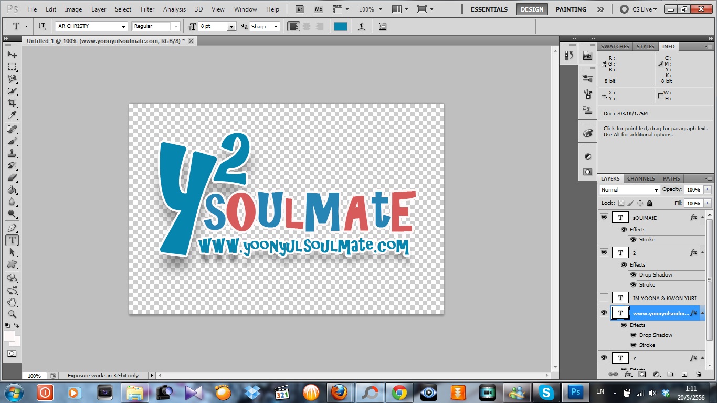Screen dimensions: 717x403
Task: Open the Filter menu
Action: pyautogui.click(x=147, y=9)
